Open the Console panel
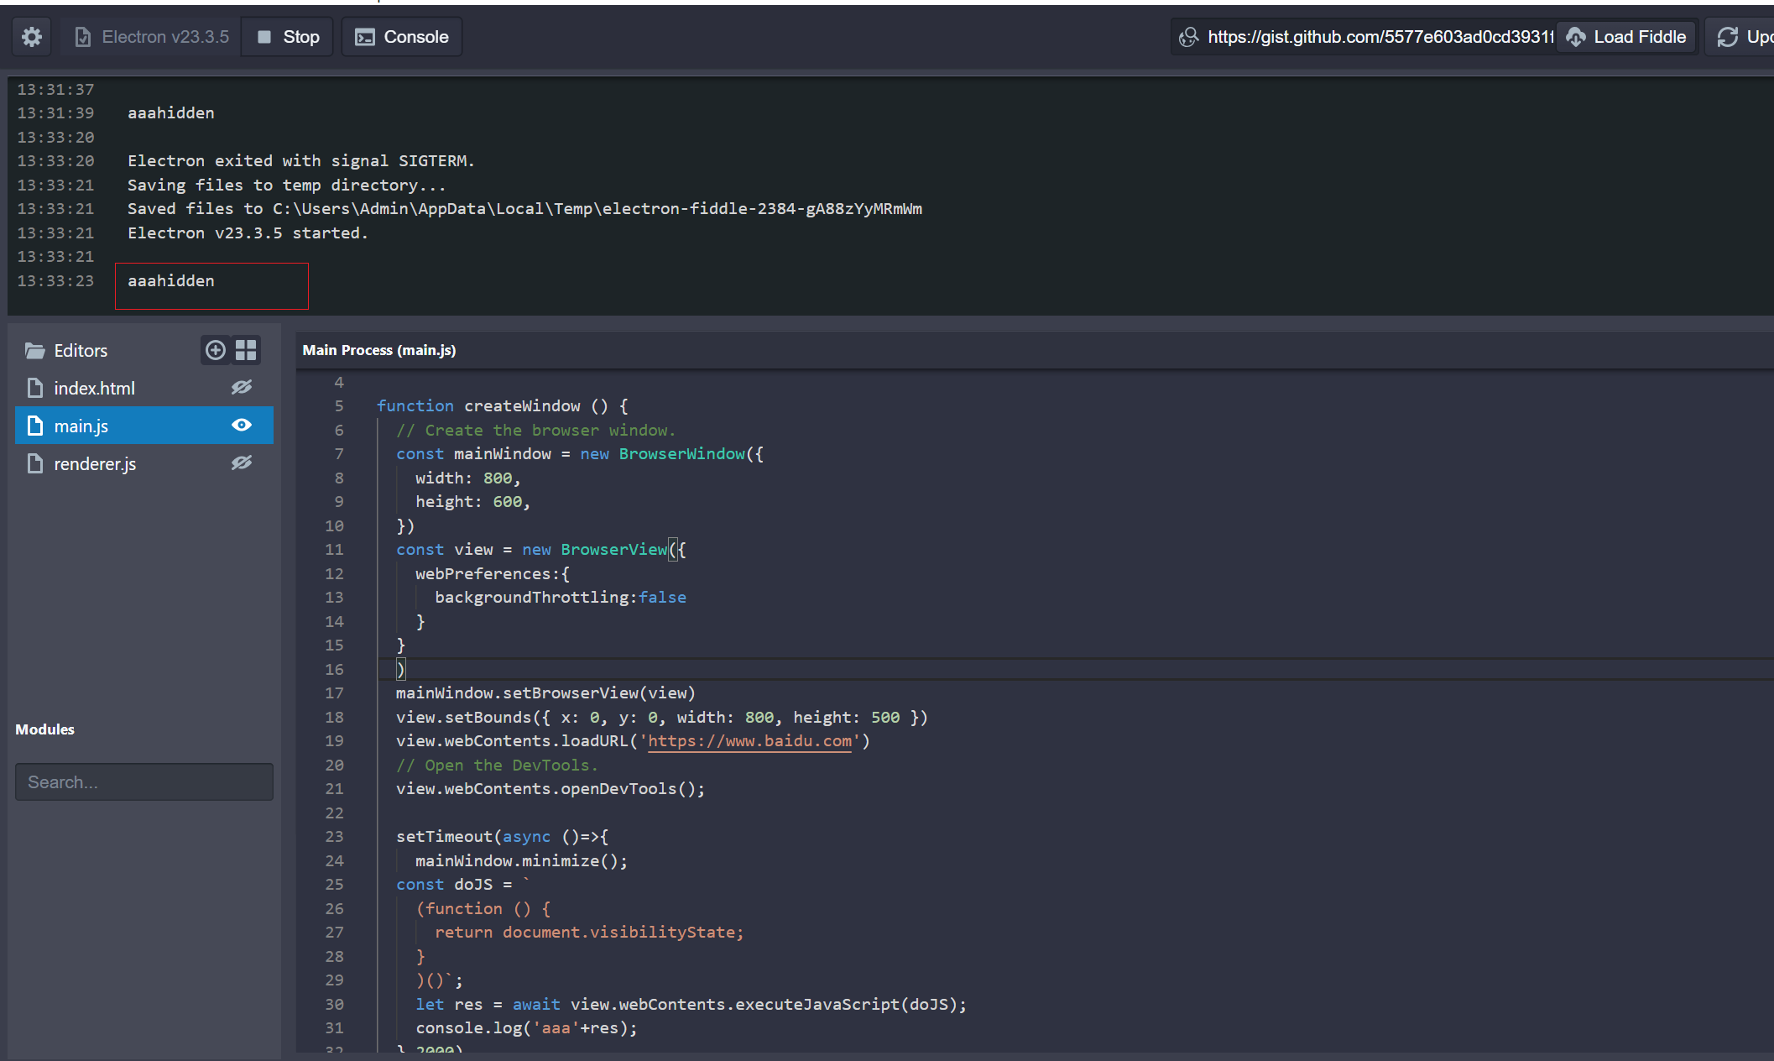The width and height of the screenshot is (1774, 1061). 401,36
